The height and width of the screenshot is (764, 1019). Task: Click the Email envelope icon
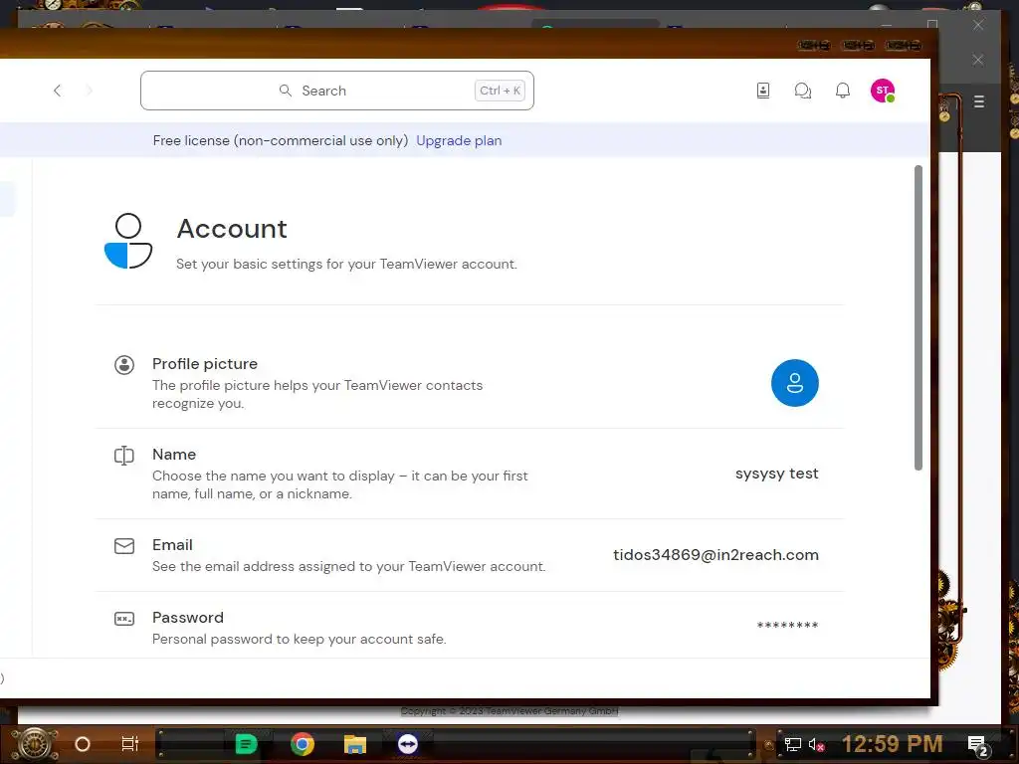pyautogui.click(x=124, y=546)
